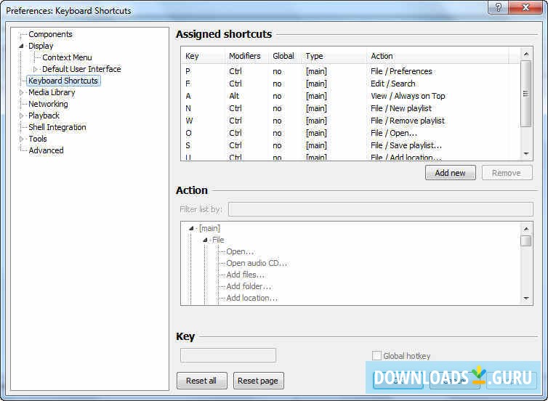The image size is (548, 401).
Task: Select Add files... action
Action: tap(246, 275)
